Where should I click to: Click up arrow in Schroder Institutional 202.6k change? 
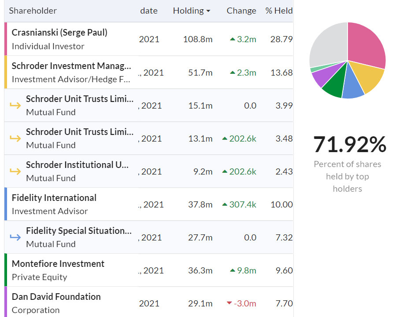(x=225, y=171)
